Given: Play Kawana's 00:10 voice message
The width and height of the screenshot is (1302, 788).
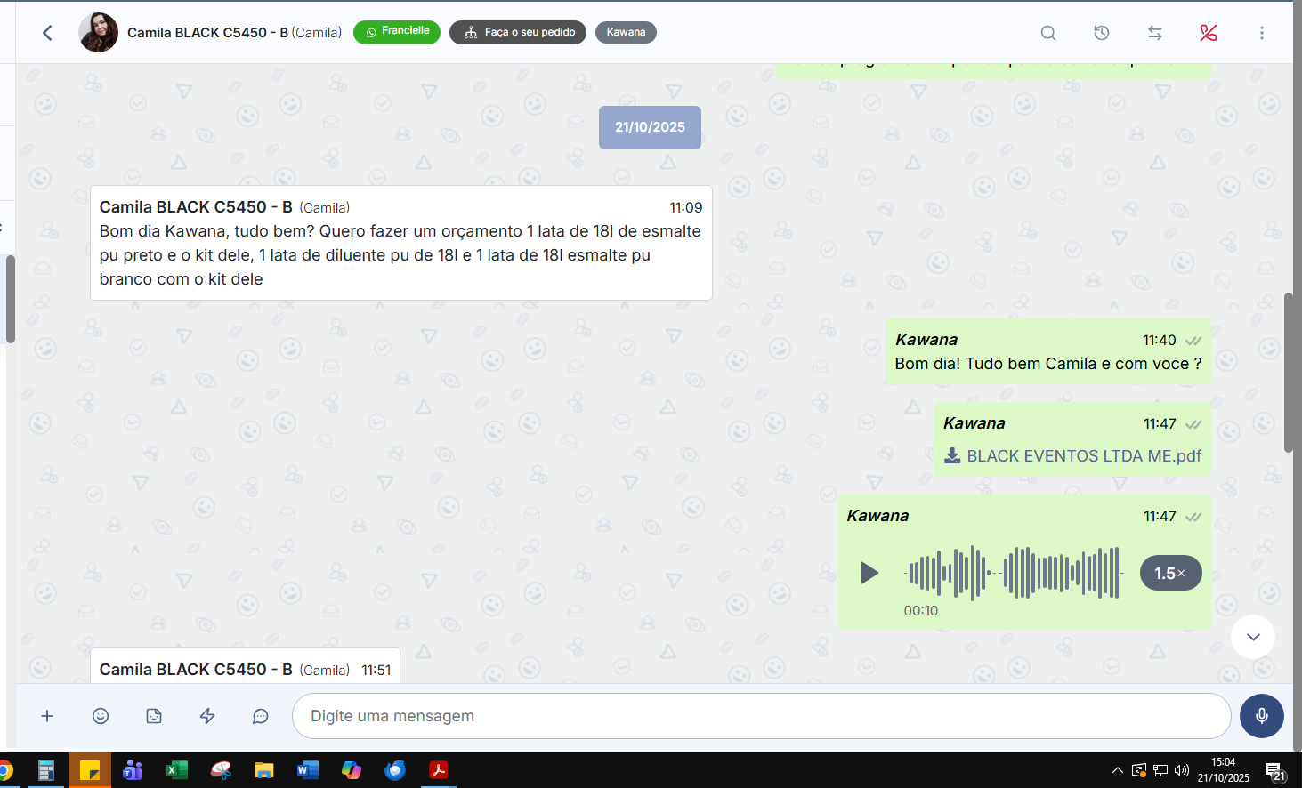Looking at the screenshot, I should tap(869, 573).
